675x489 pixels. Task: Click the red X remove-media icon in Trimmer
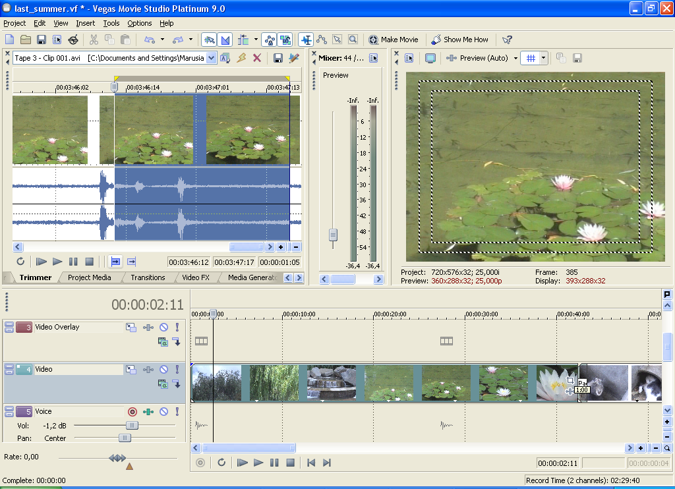257,58
